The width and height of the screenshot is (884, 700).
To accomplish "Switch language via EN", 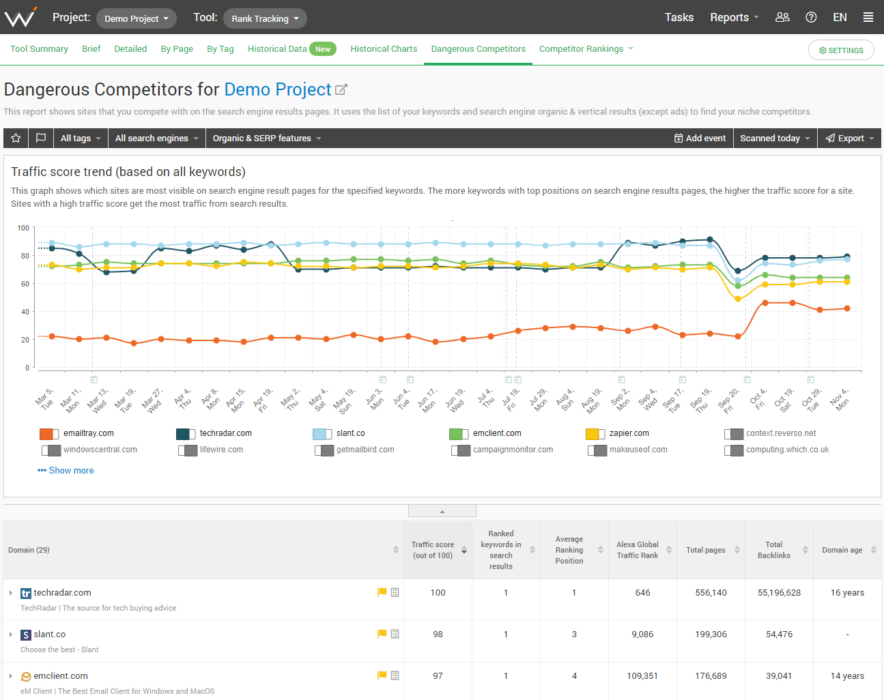I will [840, 17].
